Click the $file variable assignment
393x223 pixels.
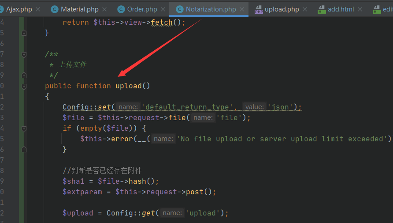74,117
